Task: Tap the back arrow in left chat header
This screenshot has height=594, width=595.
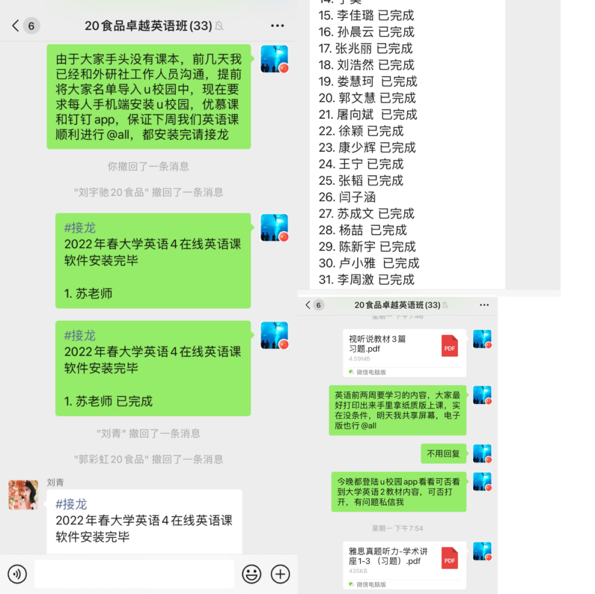Action: [15, 26]
